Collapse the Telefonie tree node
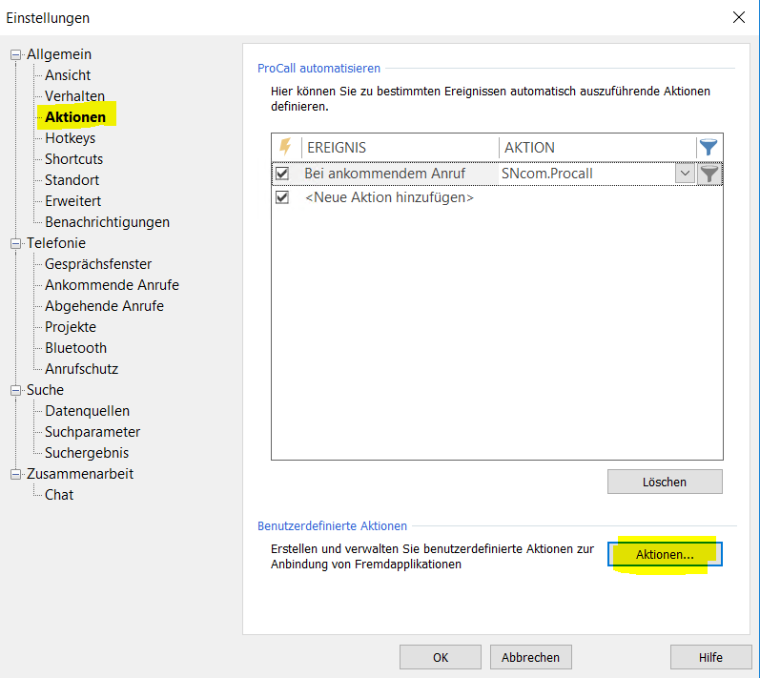760x678 pixels. [15, 243]
